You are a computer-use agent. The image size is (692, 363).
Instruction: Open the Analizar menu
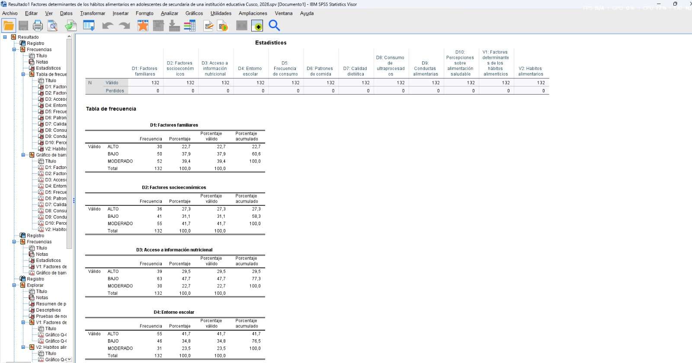[170, 13]
